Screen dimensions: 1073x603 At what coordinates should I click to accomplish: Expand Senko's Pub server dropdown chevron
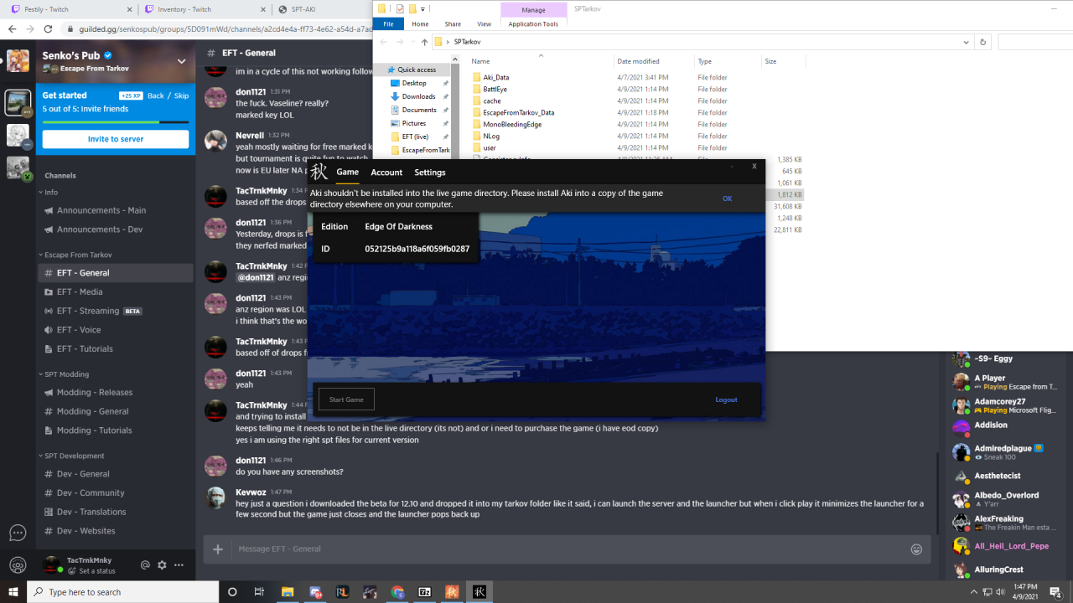click(x=181, y=61)
